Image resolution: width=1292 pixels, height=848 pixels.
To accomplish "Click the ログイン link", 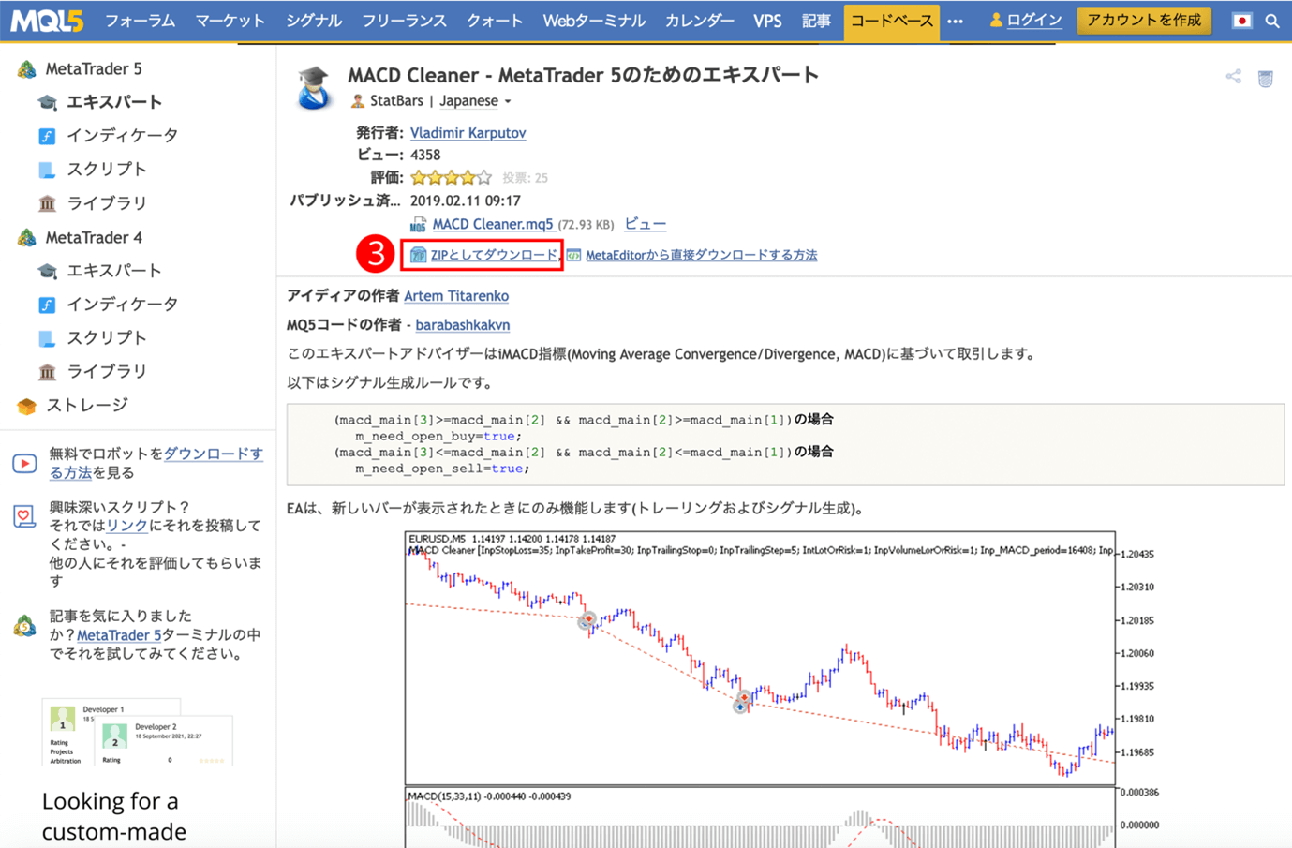I will click(x=1034, y=20).
